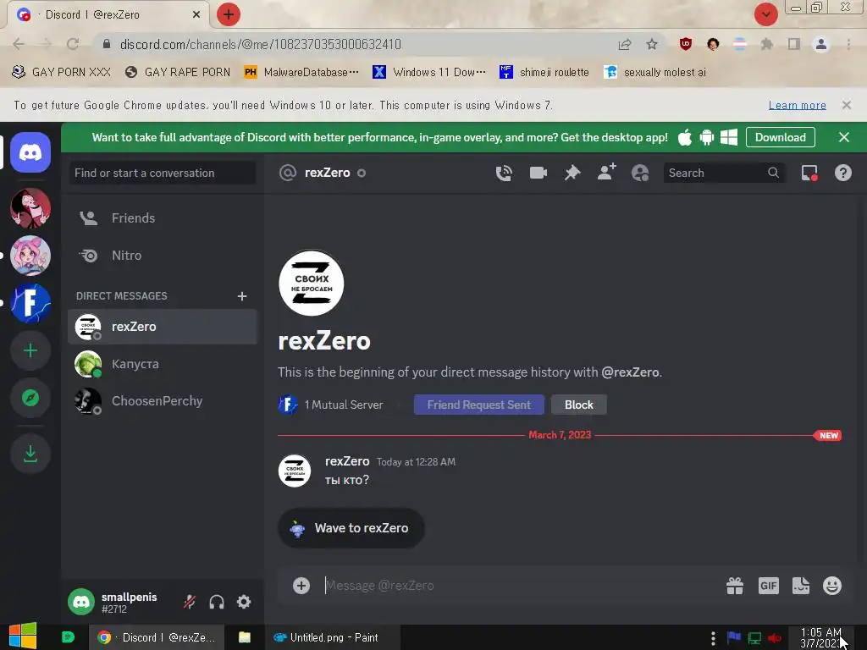Show hidden system tray icons dots
The height and width of the screenshot is (650, 867).
click(713, 638)
